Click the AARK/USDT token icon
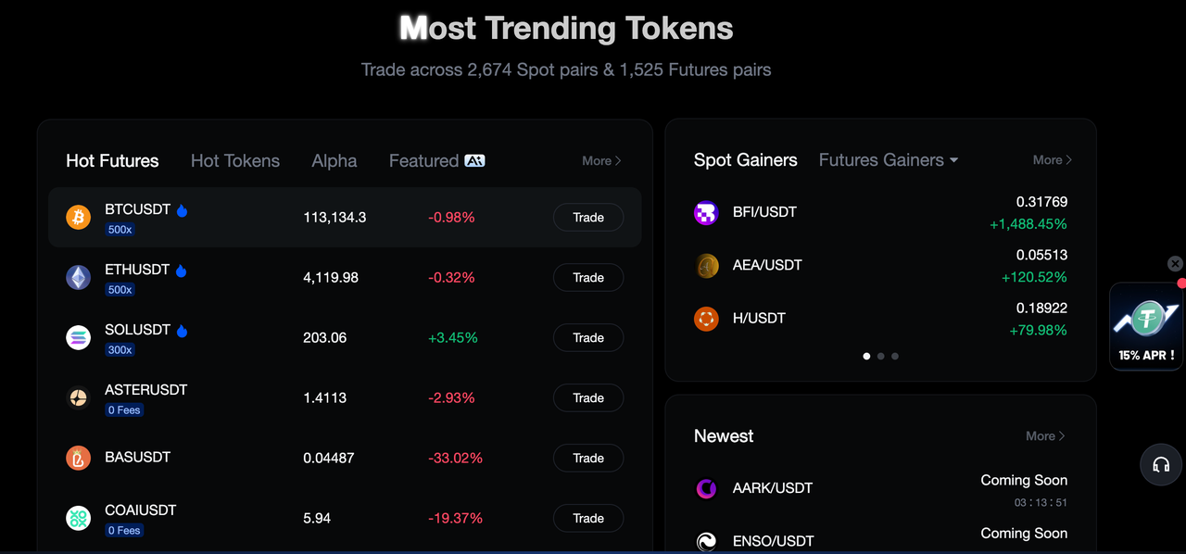The image size is (1186, 554). [x=706, y=488]
